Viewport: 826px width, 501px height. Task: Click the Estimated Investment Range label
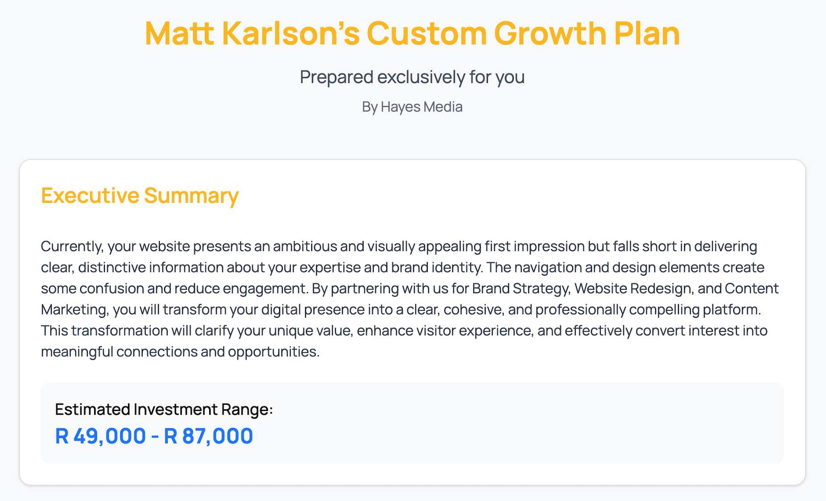(x=164, y=409)
